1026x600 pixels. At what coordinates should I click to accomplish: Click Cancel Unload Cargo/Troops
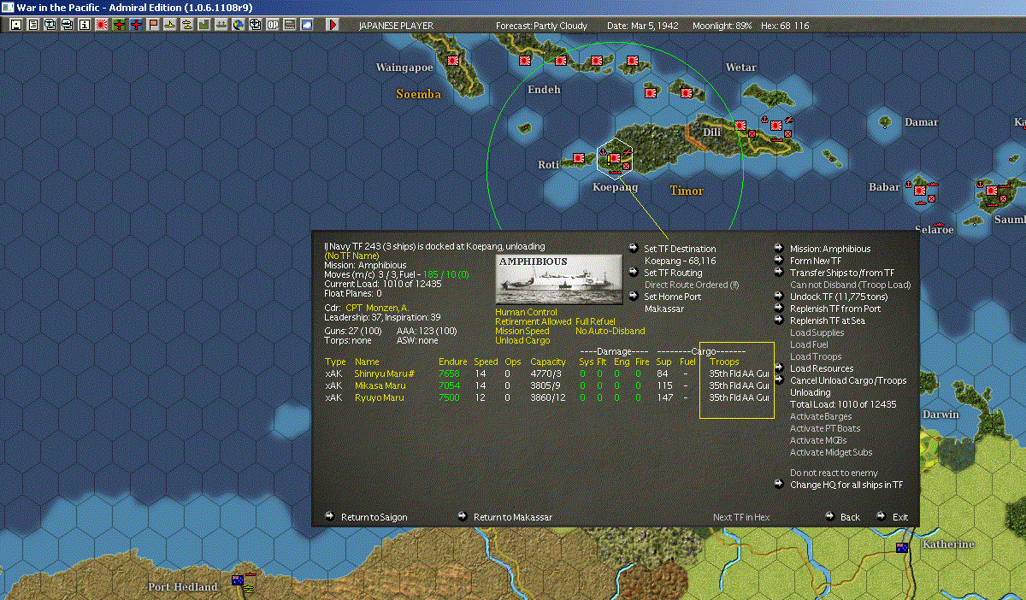coord(848,380)
